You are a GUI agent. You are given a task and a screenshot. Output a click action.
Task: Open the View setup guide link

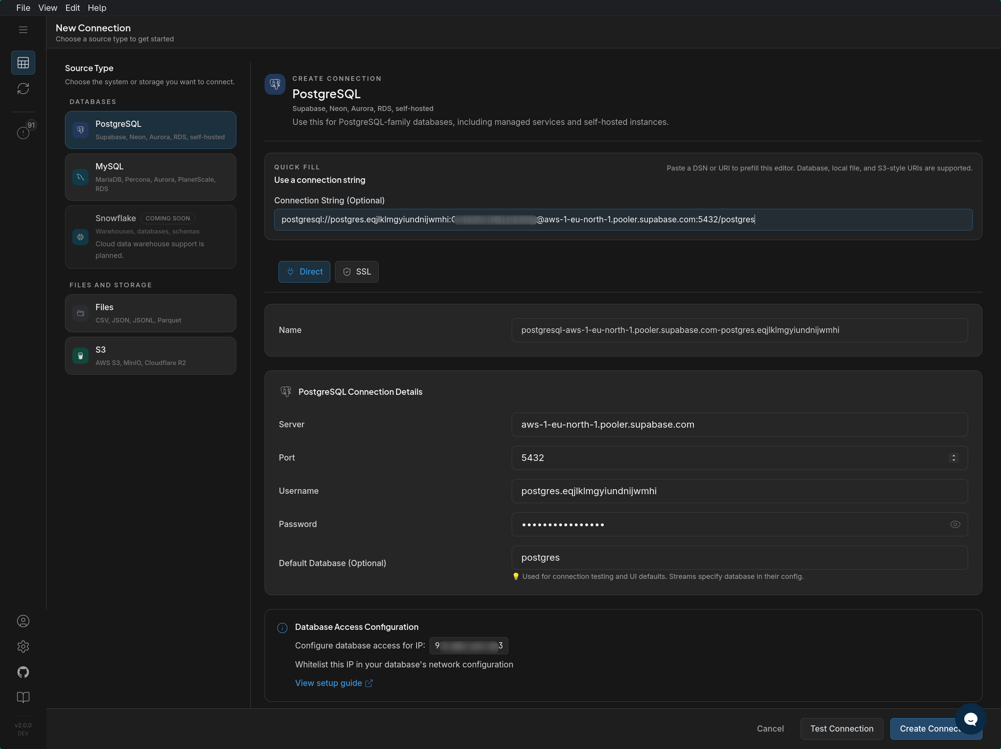point(333,683)
